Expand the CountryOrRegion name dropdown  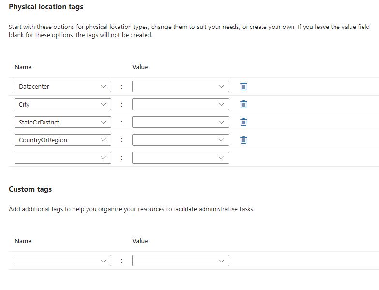pyautogui.click(x=62, y=140)
